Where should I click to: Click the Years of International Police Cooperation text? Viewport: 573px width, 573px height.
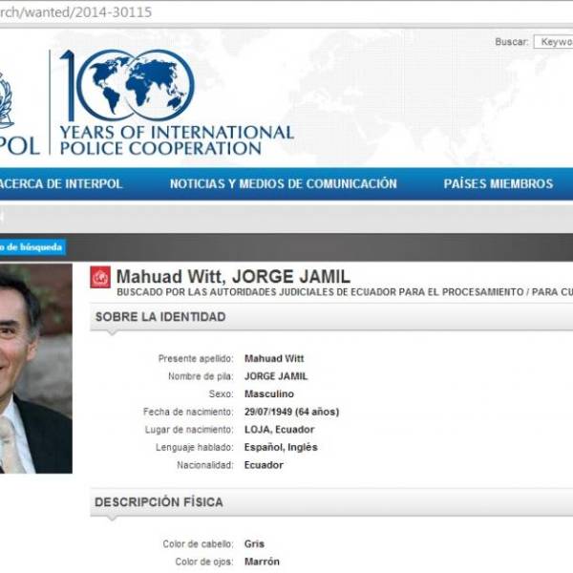(176, 139)
